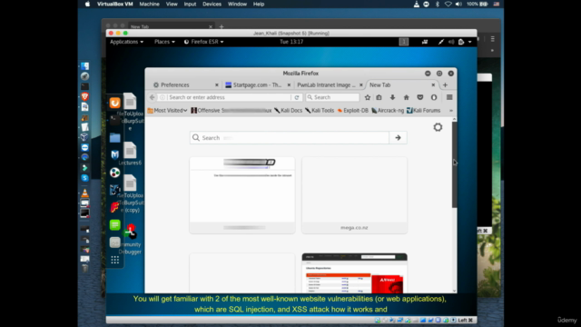Go to Firefox home page icon

(406, 97)
